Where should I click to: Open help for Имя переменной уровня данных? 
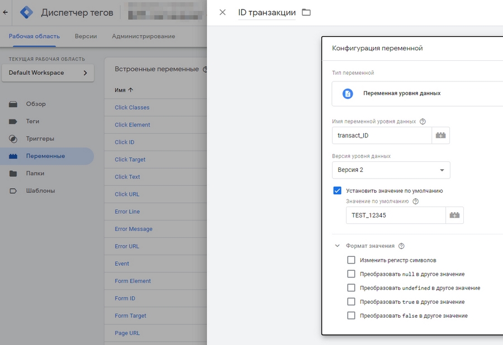click(x=423, y=121)
